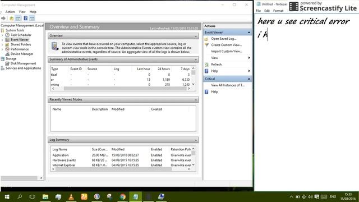Click View All Instances action link

point(228,85)
